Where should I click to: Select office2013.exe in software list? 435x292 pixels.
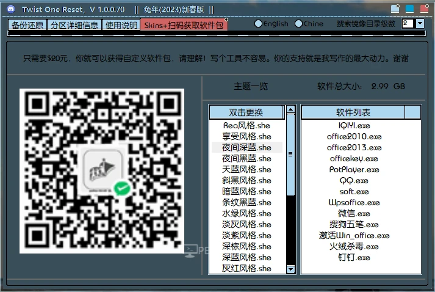pos(354,148)
